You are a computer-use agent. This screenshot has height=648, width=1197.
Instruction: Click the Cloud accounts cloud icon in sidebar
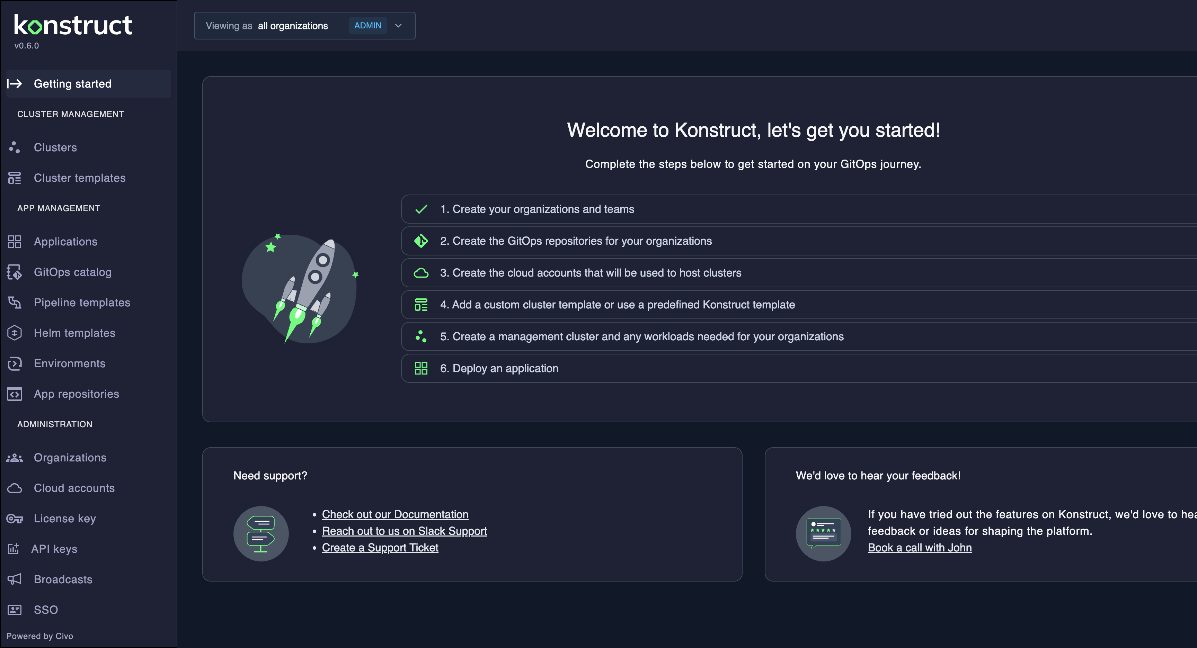15,488
